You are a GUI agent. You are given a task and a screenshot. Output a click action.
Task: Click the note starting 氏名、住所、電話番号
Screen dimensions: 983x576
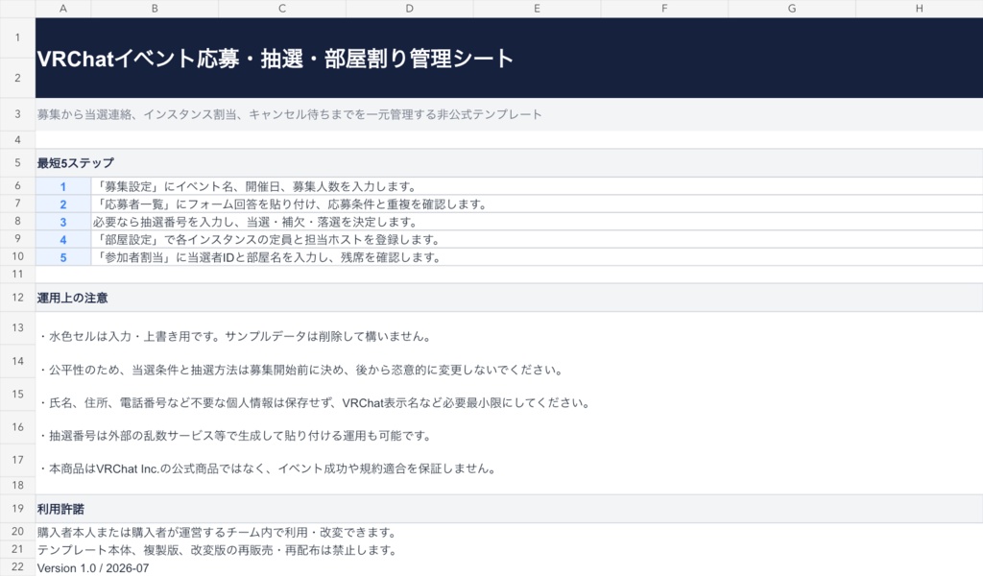[x=314, y=402]
